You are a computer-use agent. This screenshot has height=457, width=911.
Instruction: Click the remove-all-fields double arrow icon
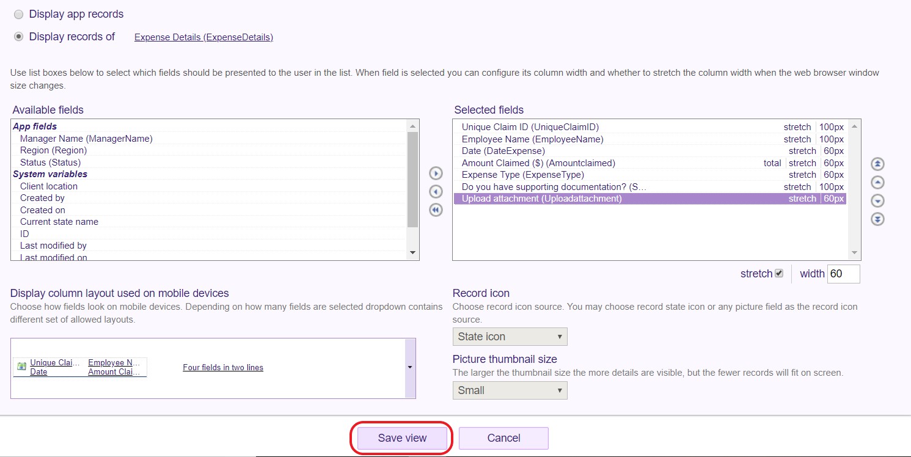coord(435,210)
